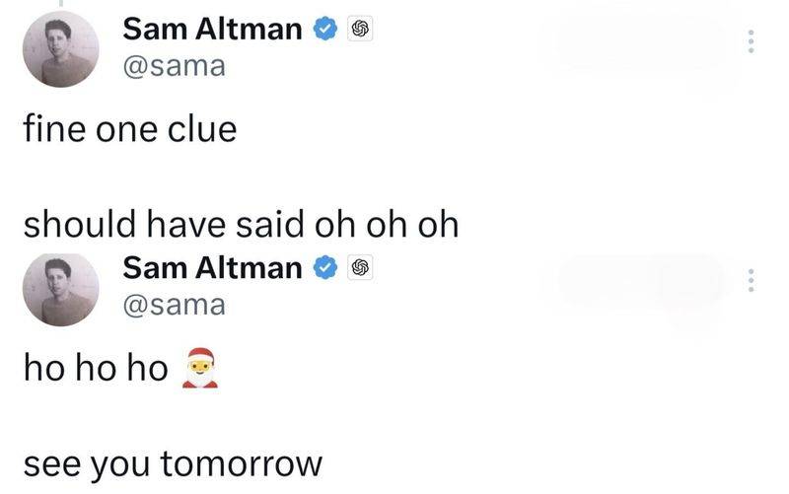Click the "Sam Altman" name on the top tweet
The image size is (789, 494).
pos(212,30)
